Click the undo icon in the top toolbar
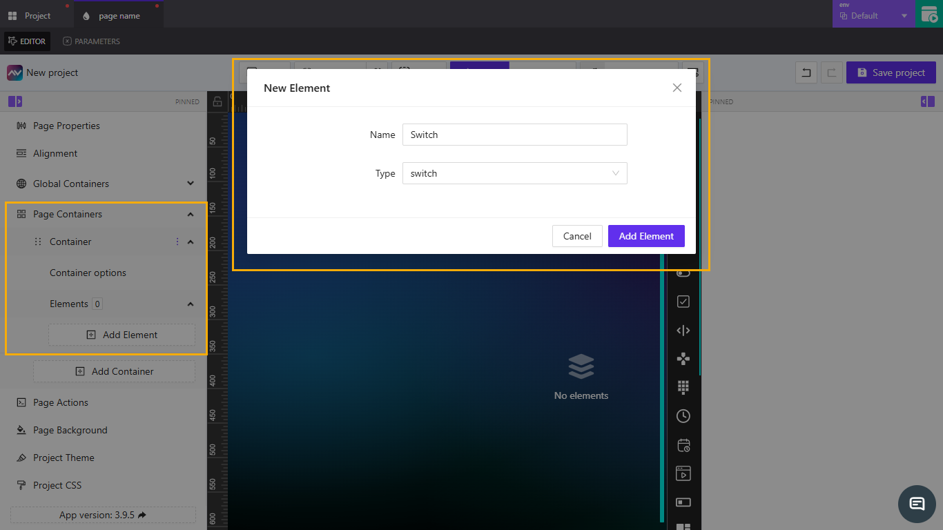The height and width of the screenshot is (530, 943). coord(806,72)
